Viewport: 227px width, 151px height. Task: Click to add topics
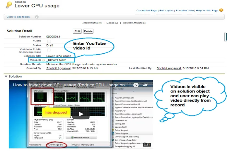18,17
